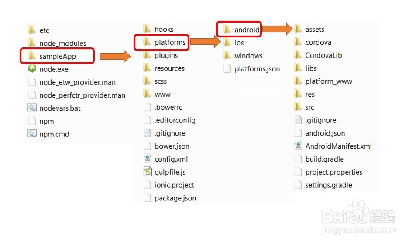Click the npm.cmd file icon
The image size is (419, 244).
click(32, 134)
